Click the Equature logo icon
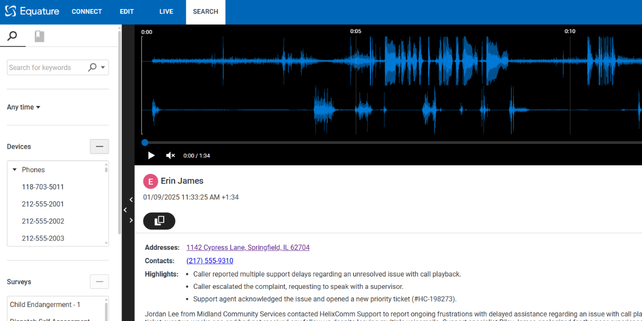Image resolution: width=642 pixels, height=321 pixels. [11, 11]
